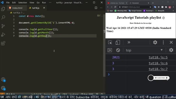Open the Search view in activity bar
176x99 pixels.
point(3,17)
